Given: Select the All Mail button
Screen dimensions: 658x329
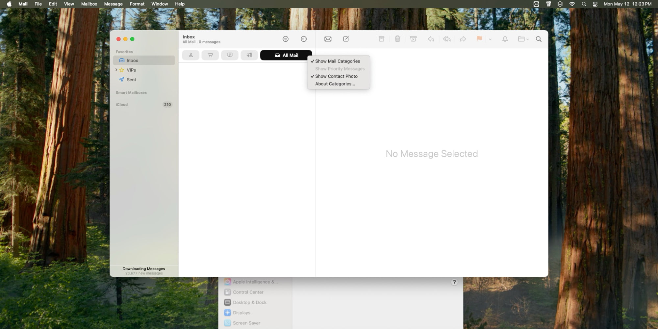Looking at the screenshot, I should pyautogui.click(x=286, y=55).
